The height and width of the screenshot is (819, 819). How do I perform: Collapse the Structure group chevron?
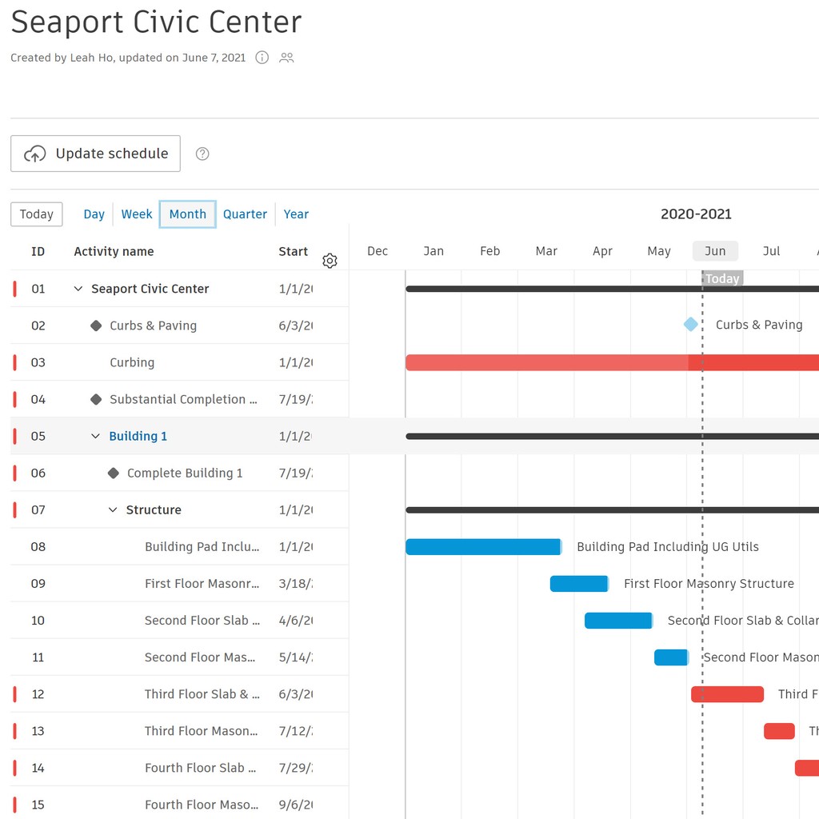tap(112, 509)
